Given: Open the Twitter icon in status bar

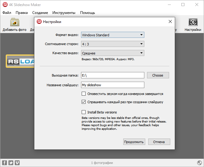Looking at the screenshot, I should [11, 163].
